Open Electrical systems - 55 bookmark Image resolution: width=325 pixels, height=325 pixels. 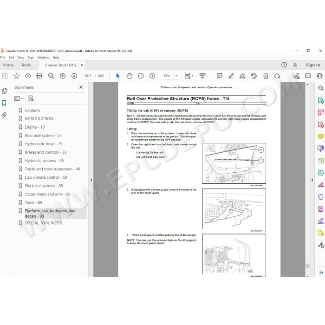tap(44, 186)
